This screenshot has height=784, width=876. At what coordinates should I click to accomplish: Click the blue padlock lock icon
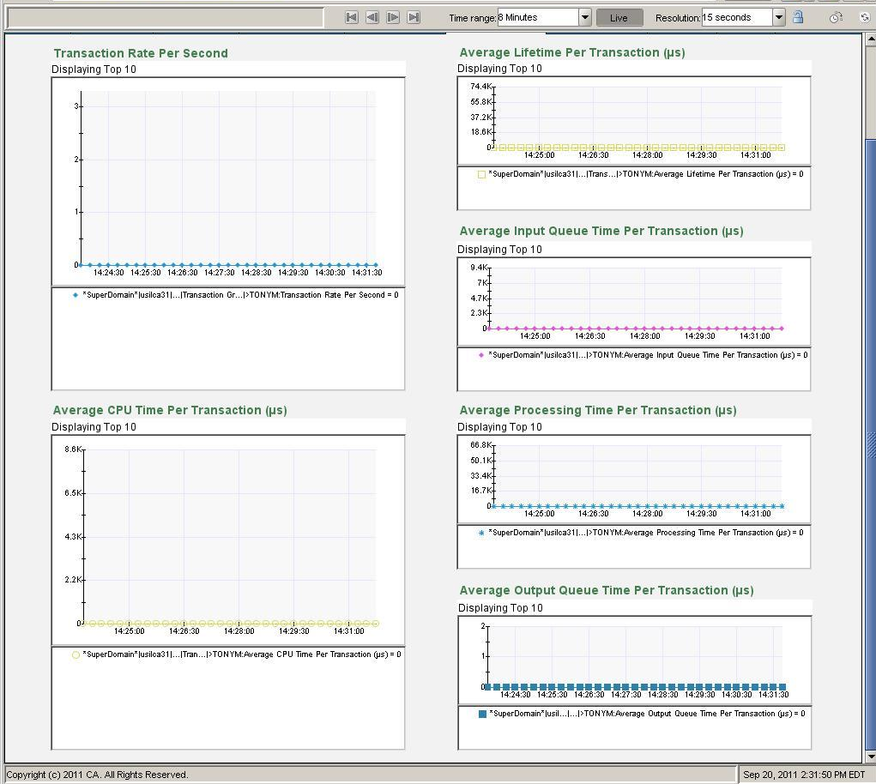(x=798, y=17)
